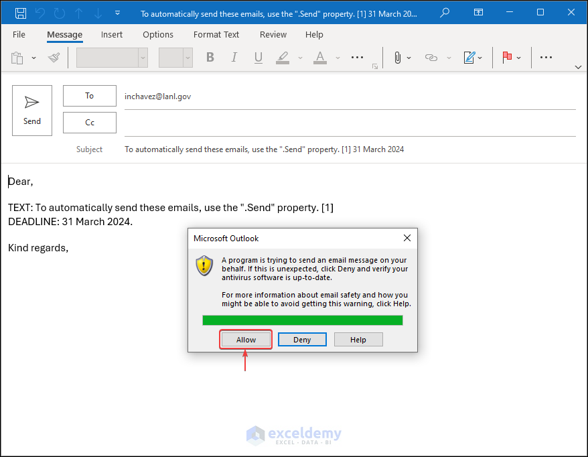Click the Attach File paperclip icon
Image resolution: width=588 pixels, height=457 pixels.
[x=398, y=58]
